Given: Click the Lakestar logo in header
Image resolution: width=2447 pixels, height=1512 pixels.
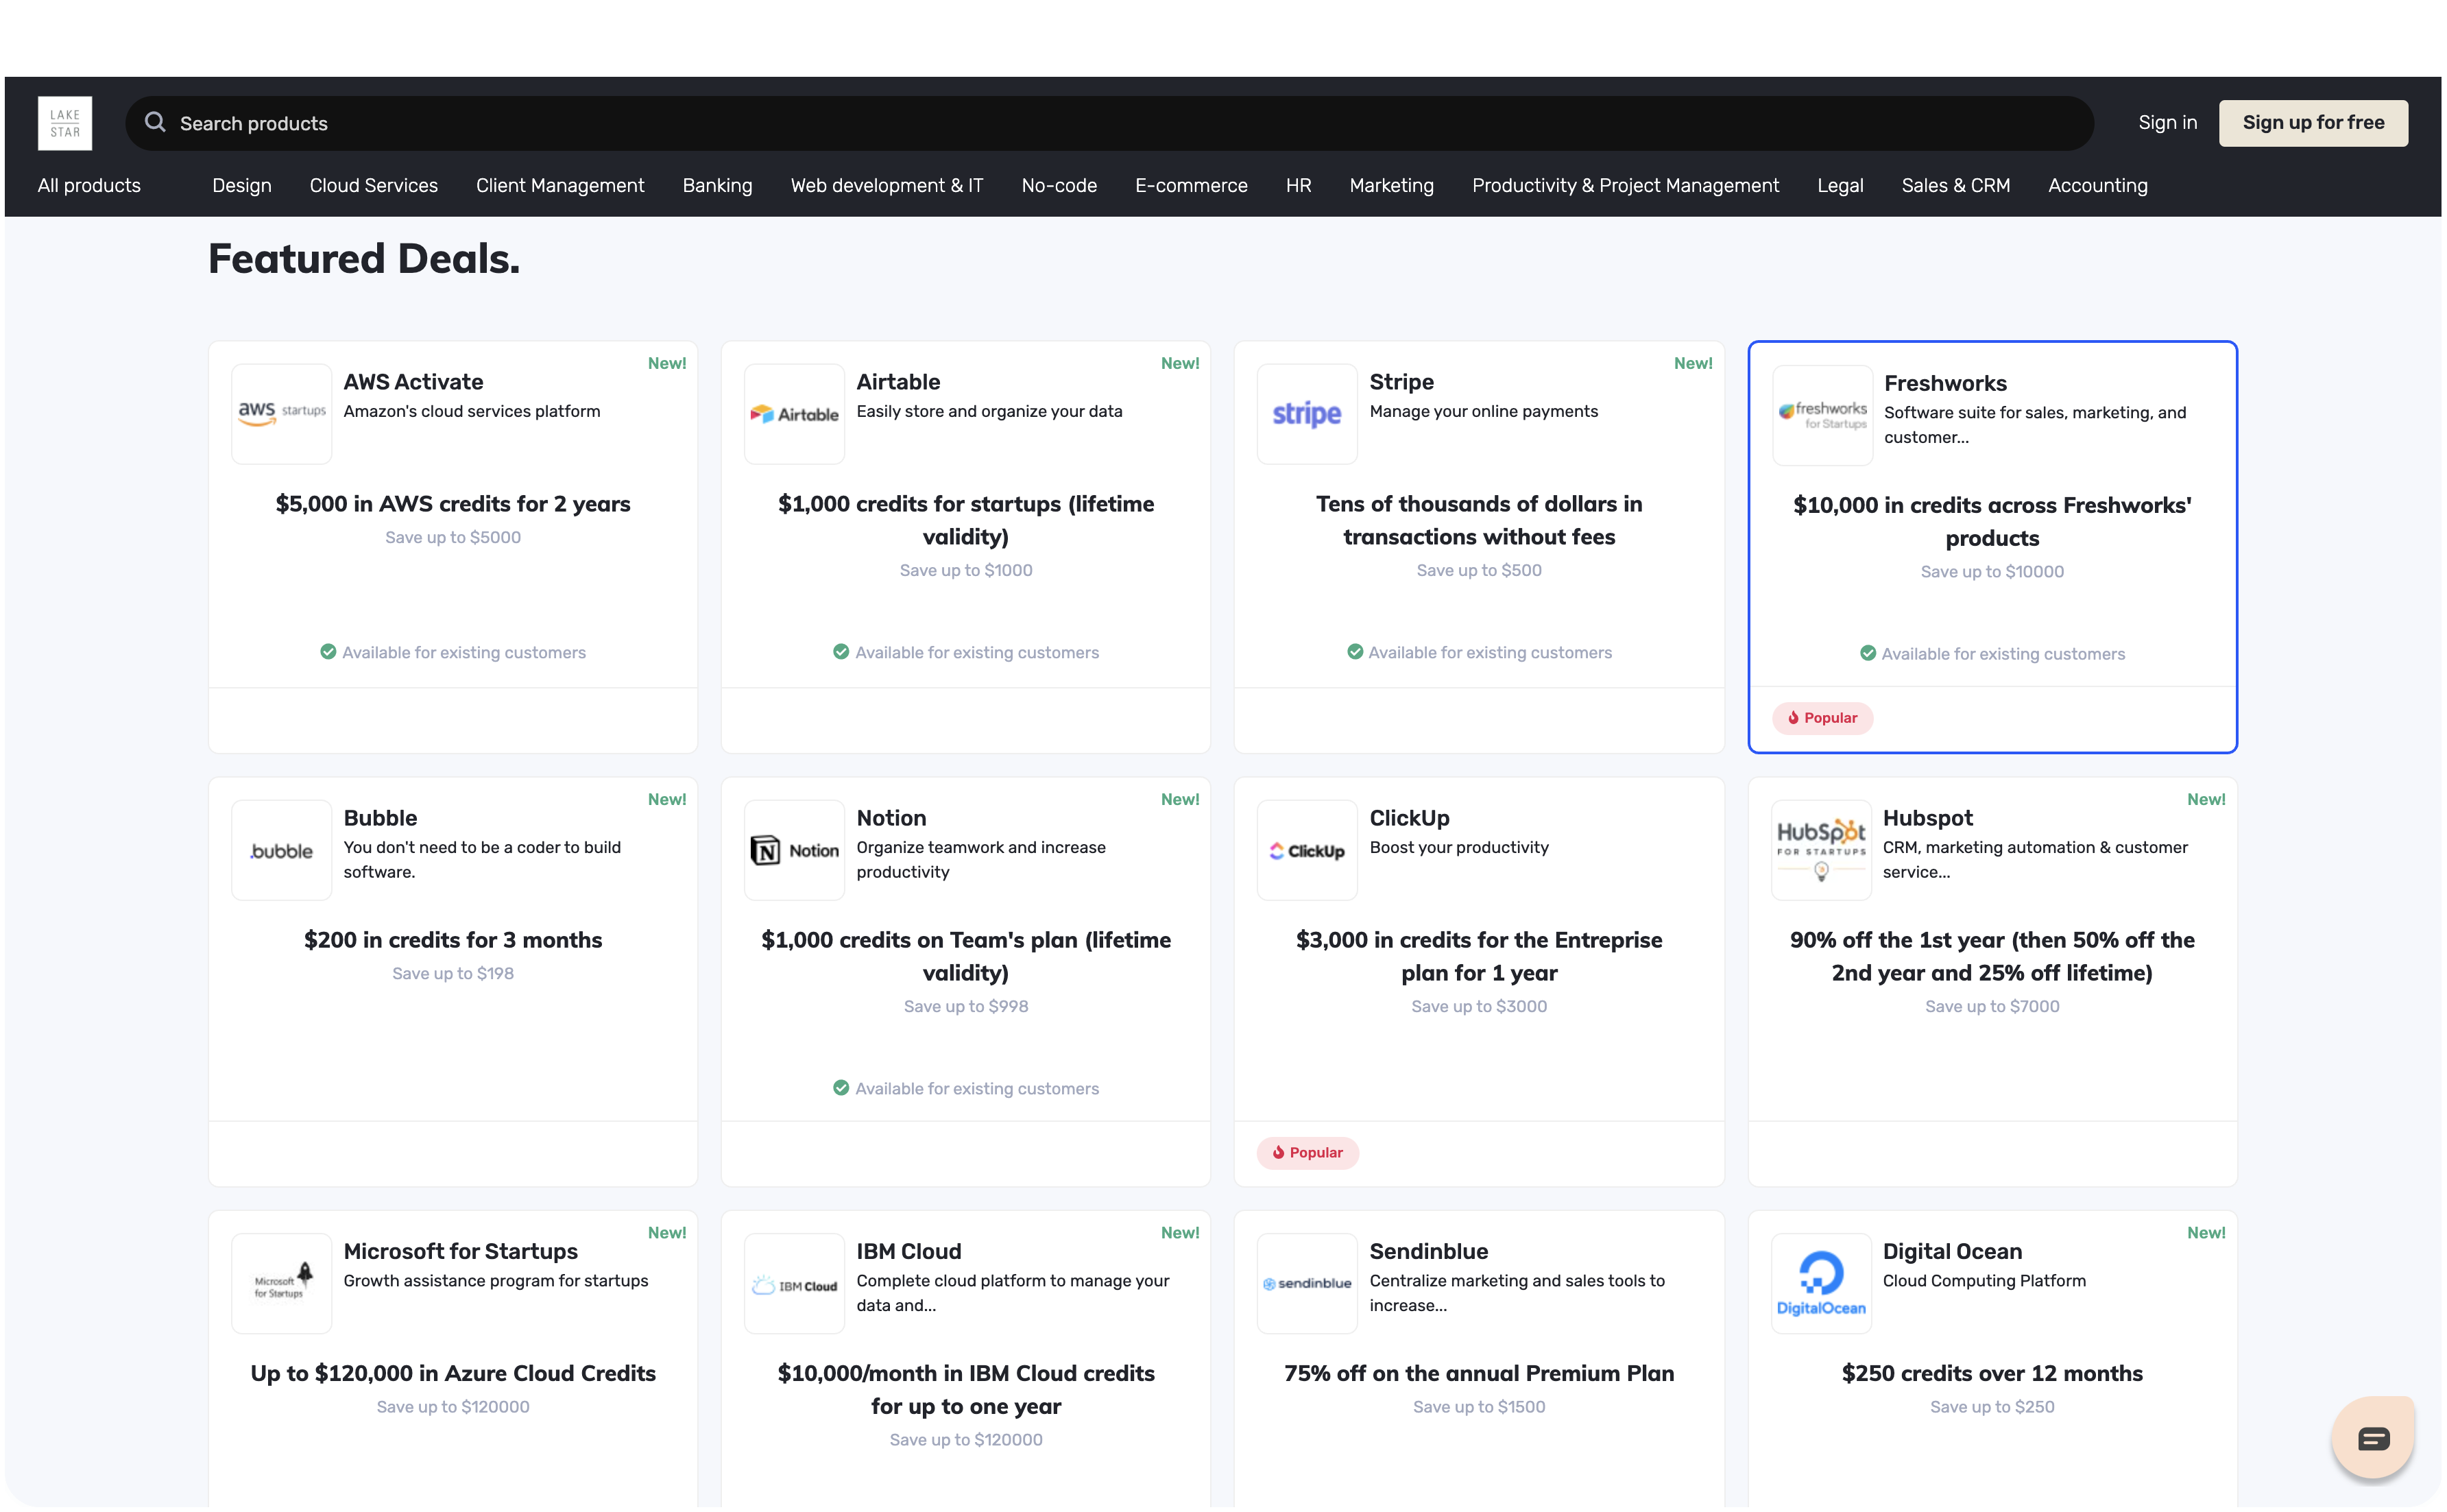Looking at the screenshot, I should pos(65,123).
